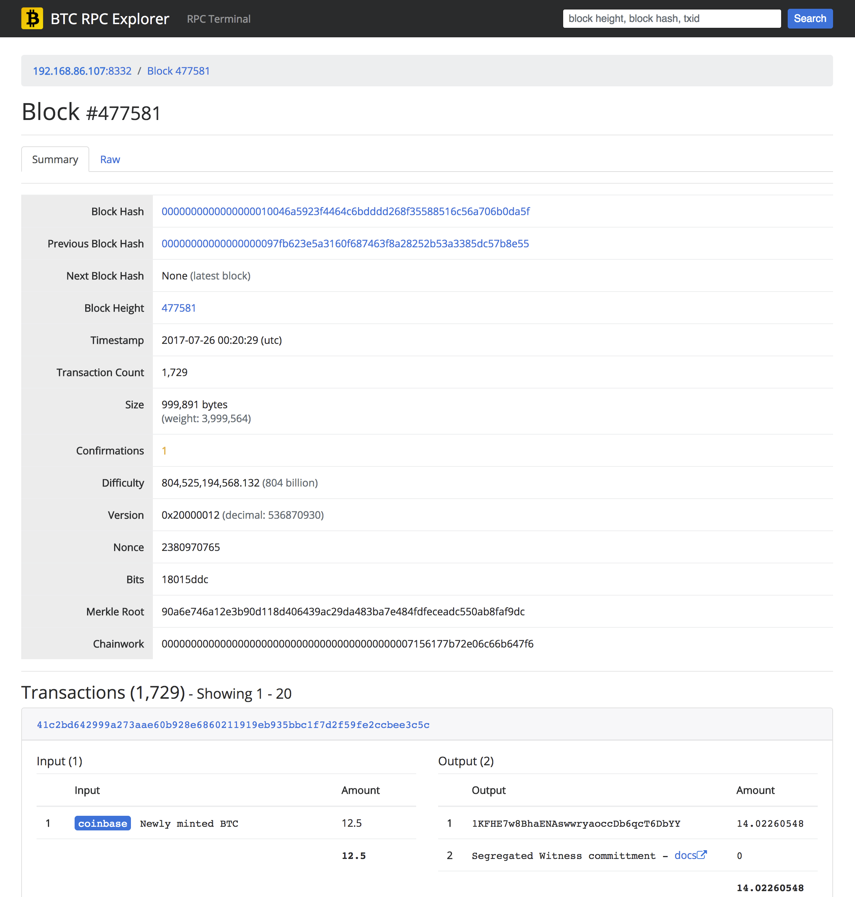Open the Previous Block Hash link
The image size is (855, 897).
pyautogui.click(x=345, y=244)
